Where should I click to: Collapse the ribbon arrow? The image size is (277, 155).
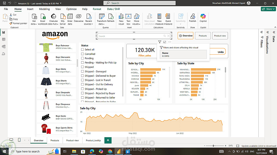pyautogui.click(x=275, y=27)
